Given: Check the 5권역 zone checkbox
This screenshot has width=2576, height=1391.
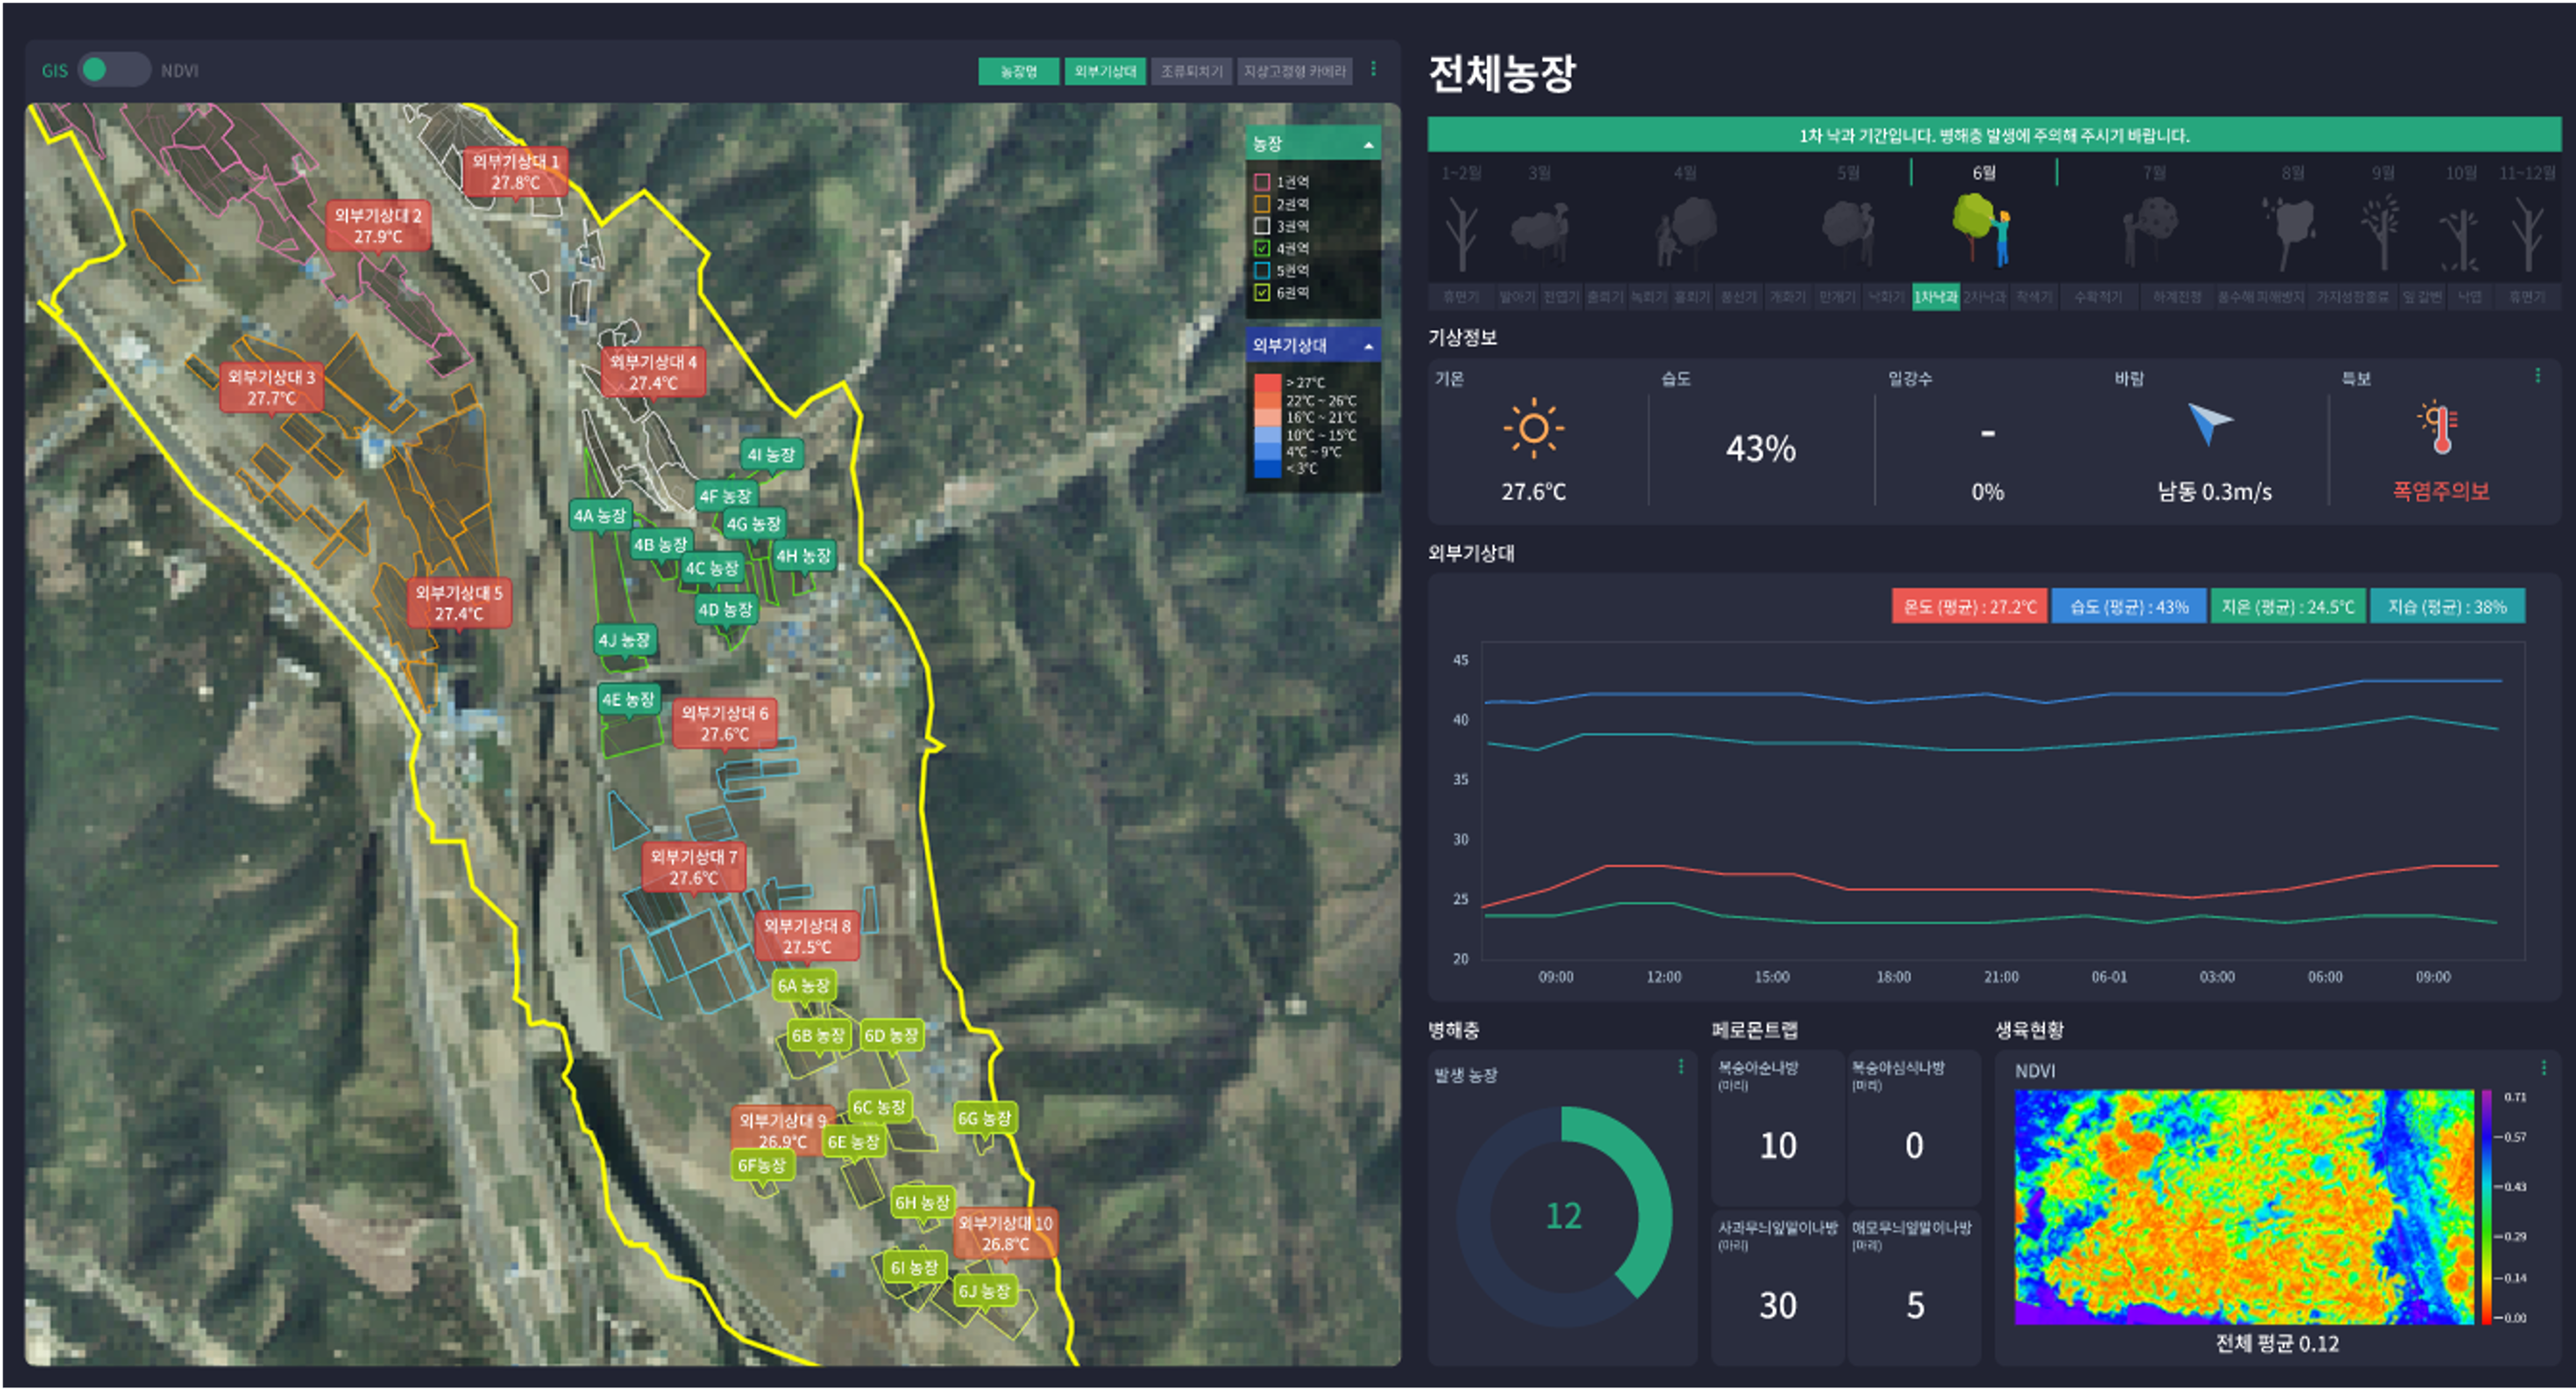Looking at the screenshot, I should point(1262,270).
